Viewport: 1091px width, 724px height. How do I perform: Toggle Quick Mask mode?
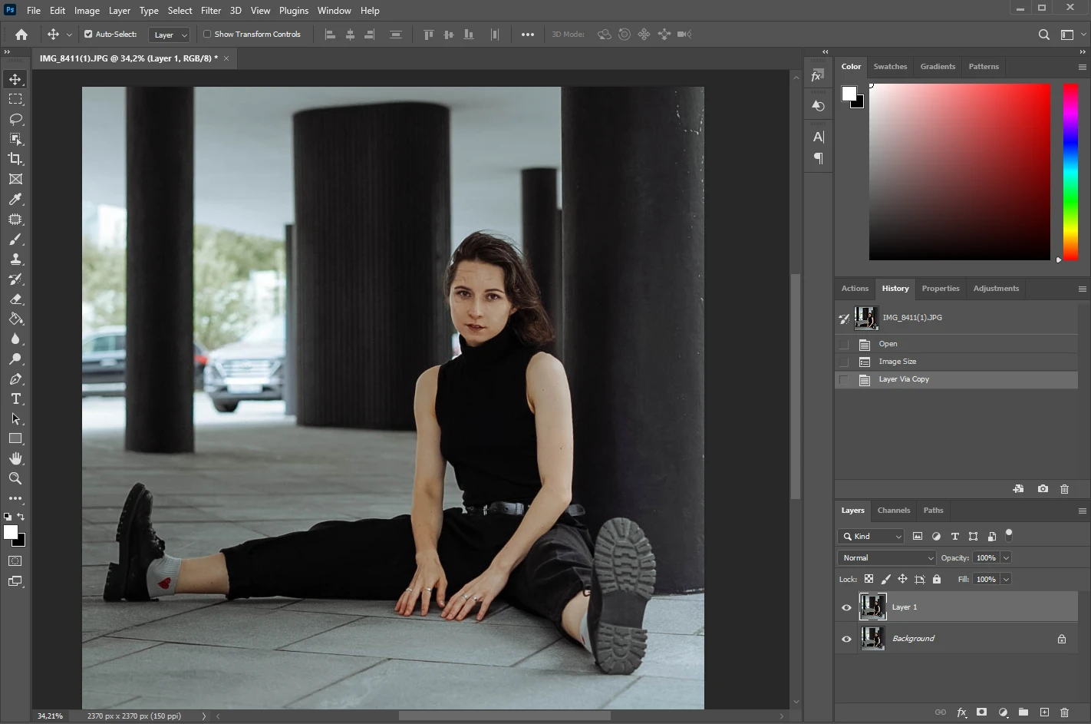(15, 561)
